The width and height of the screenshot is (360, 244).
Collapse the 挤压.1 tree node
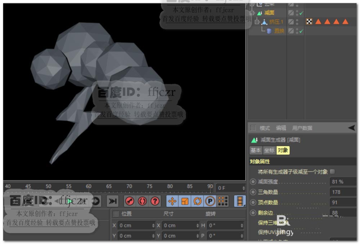tap(257, 22)
